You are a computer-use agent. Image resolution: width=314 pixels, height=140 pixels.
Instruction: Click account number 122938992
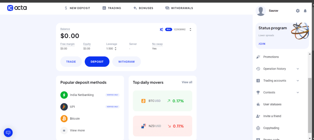pyautogui.click(x=179, y=29)
